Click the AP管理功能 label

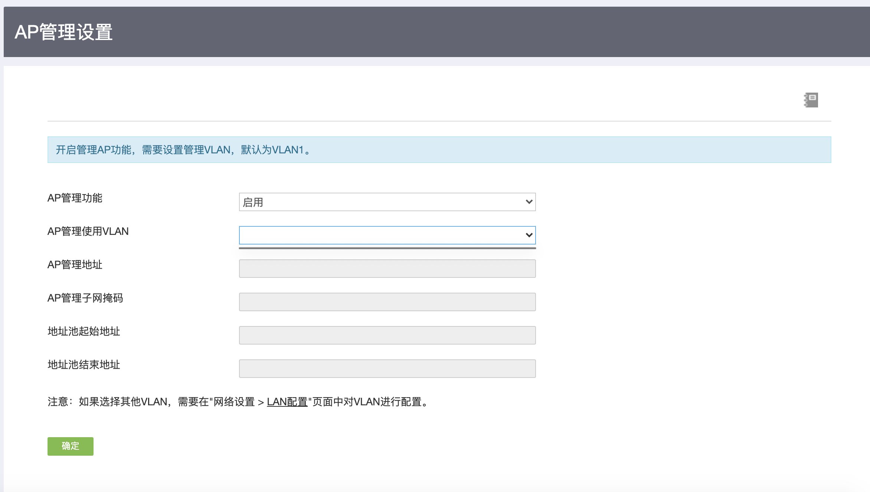click(x=75, y=198)
